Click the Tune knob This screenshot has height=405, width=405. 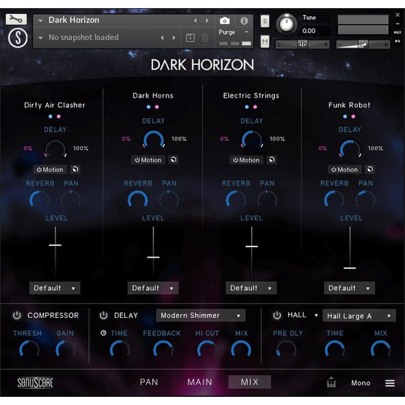(286, 24)
